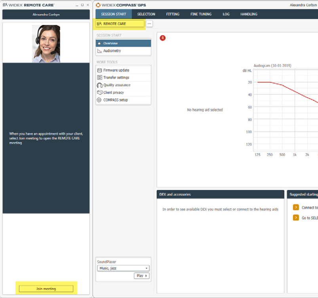Image resolution: width=318 pixels, height=298 pixels.
Task: Click the Client privacy handshake icon
Action: 99,93
